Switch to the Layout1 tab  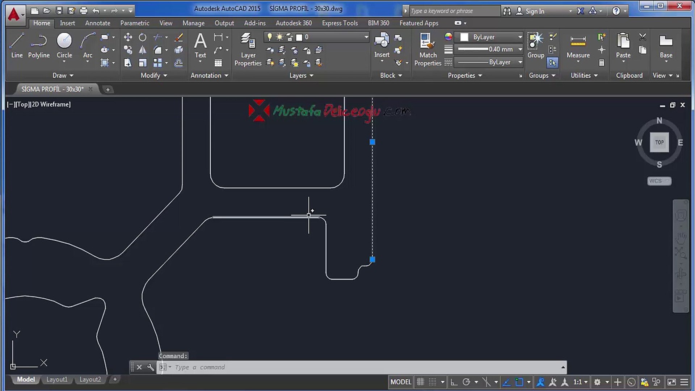pos(57,379)
